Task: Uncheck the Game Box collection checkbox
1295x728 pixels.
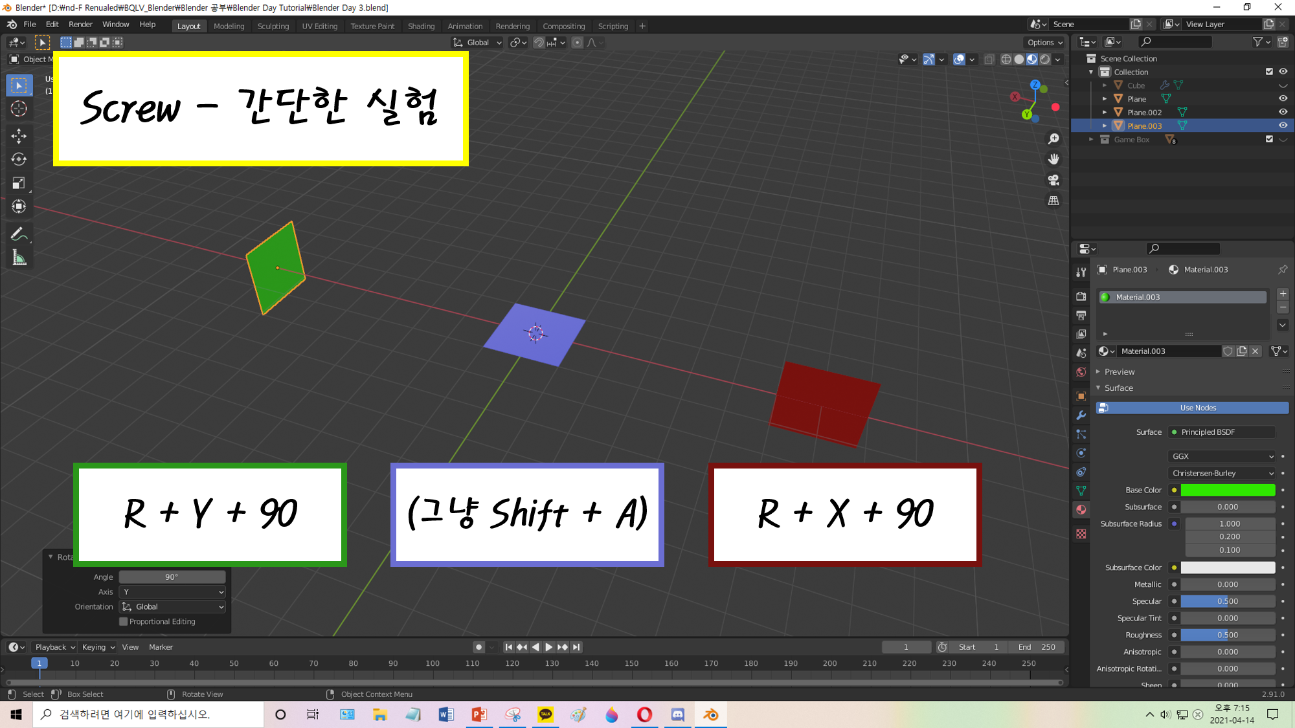Action: 1269,139
